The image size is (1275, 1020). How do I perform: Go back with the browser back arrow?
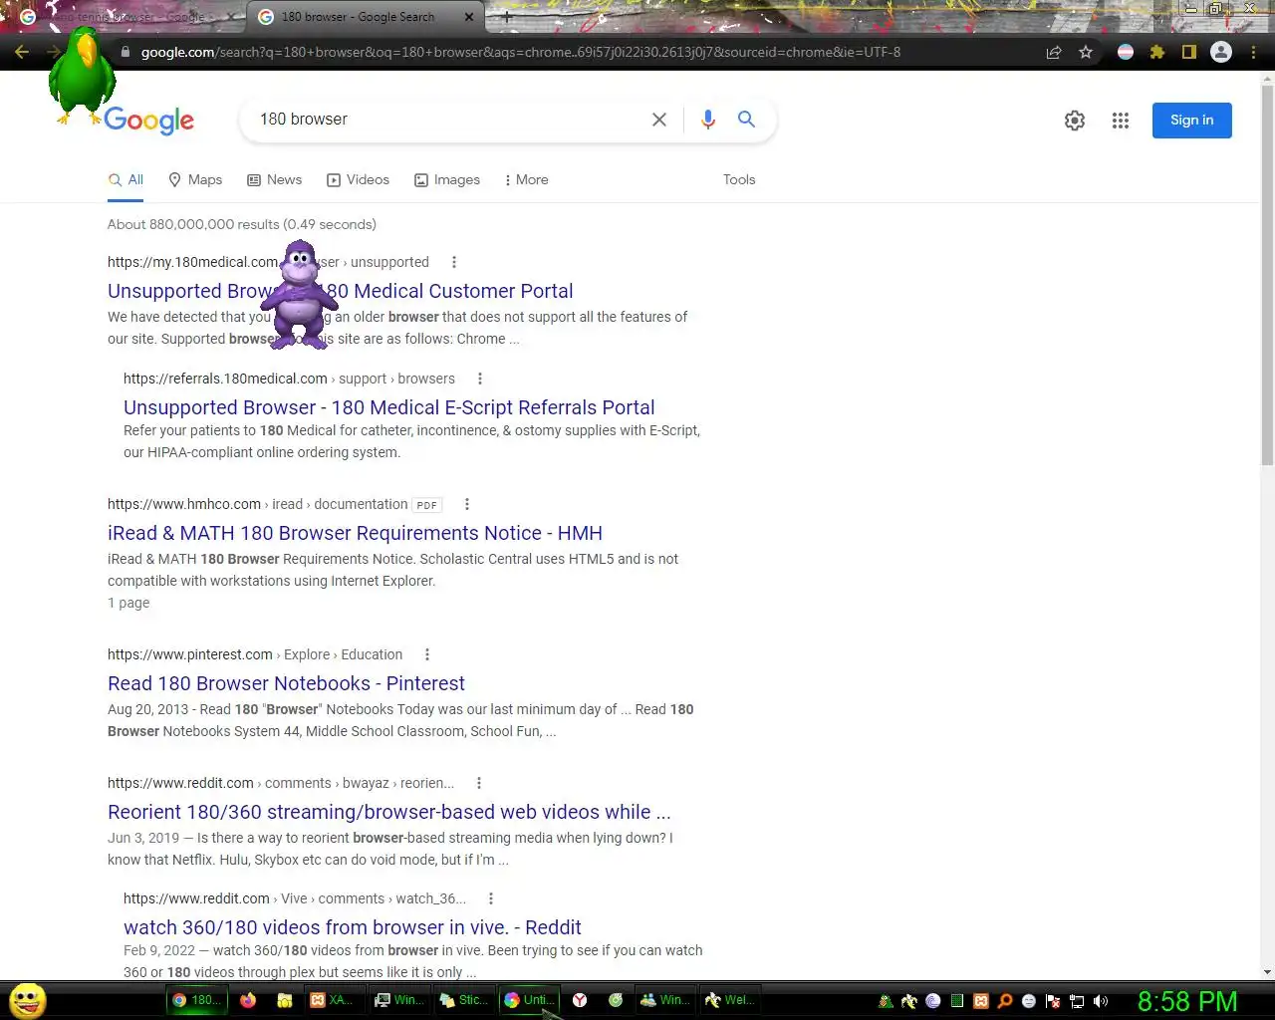click(x=22, y=52)
